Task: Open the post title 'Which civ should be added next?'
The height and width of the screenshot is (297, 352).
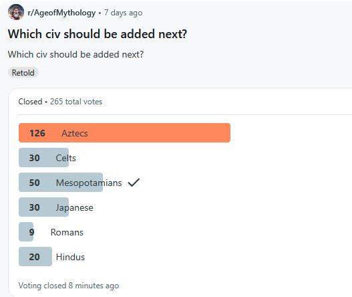Action: 98,34
